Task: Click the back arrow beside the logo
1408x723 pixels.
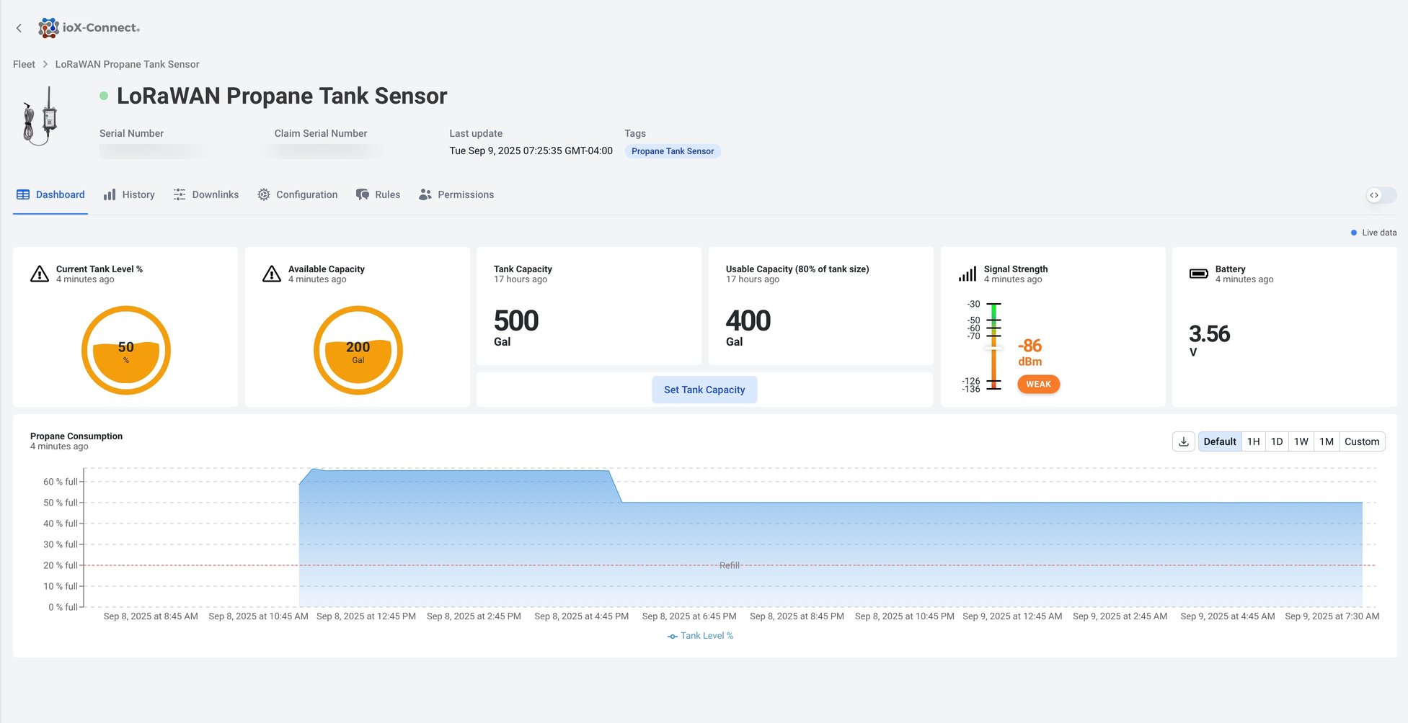Action: pos(19,27)
